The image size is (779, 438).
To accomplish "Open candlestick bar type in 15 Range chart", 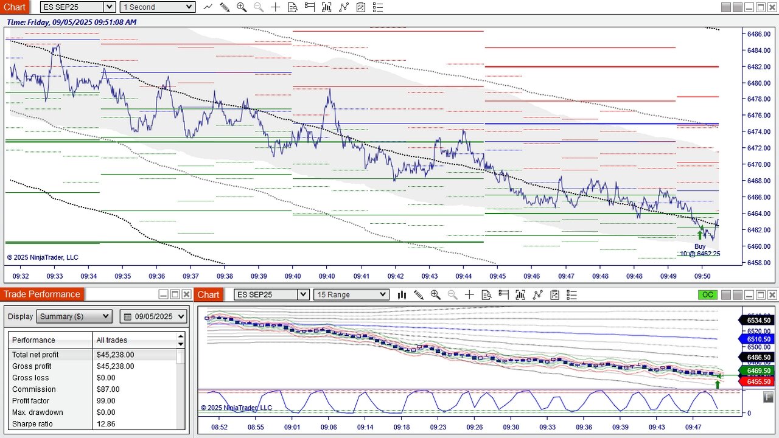I will pos(402,295).
